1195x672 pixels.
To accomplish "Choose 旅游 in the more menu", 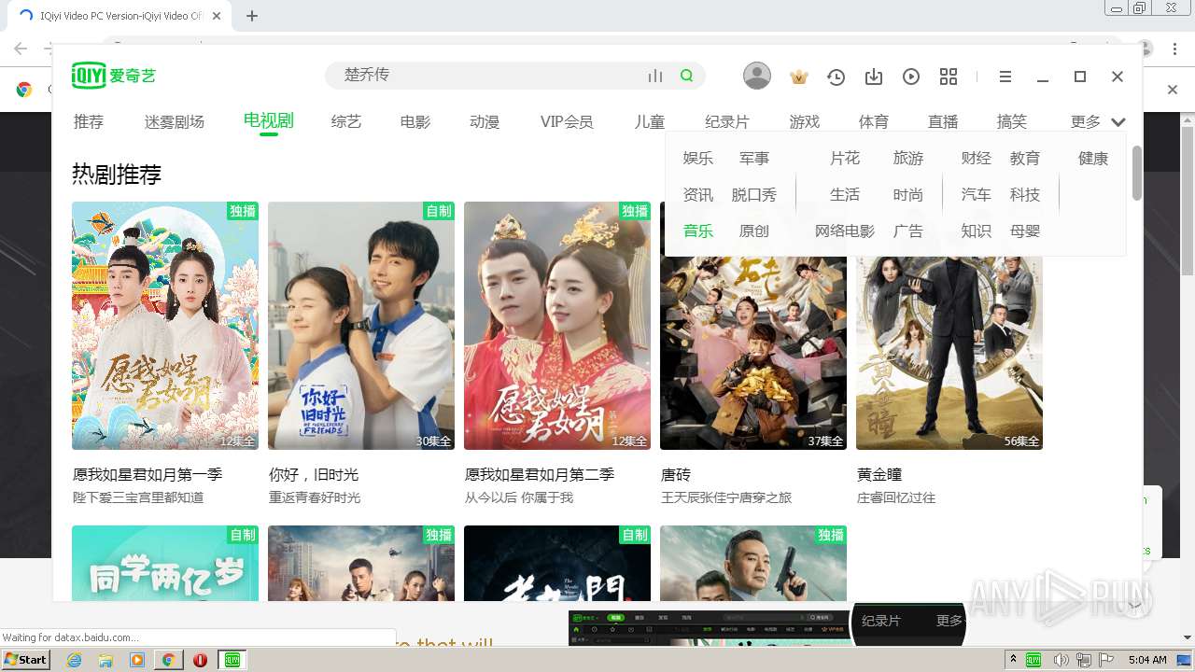I will pos(908,159).
